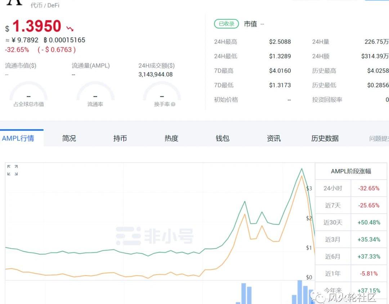Click the 已收录 badge
The height and width of the screenshot is (304, 389).
(227, 24)
